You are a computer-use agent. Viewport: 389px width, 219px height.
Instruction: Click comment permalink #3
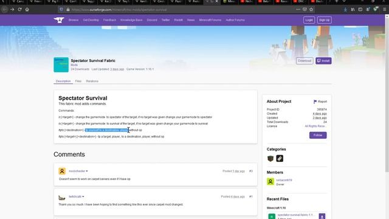click(x=251, y=171)
